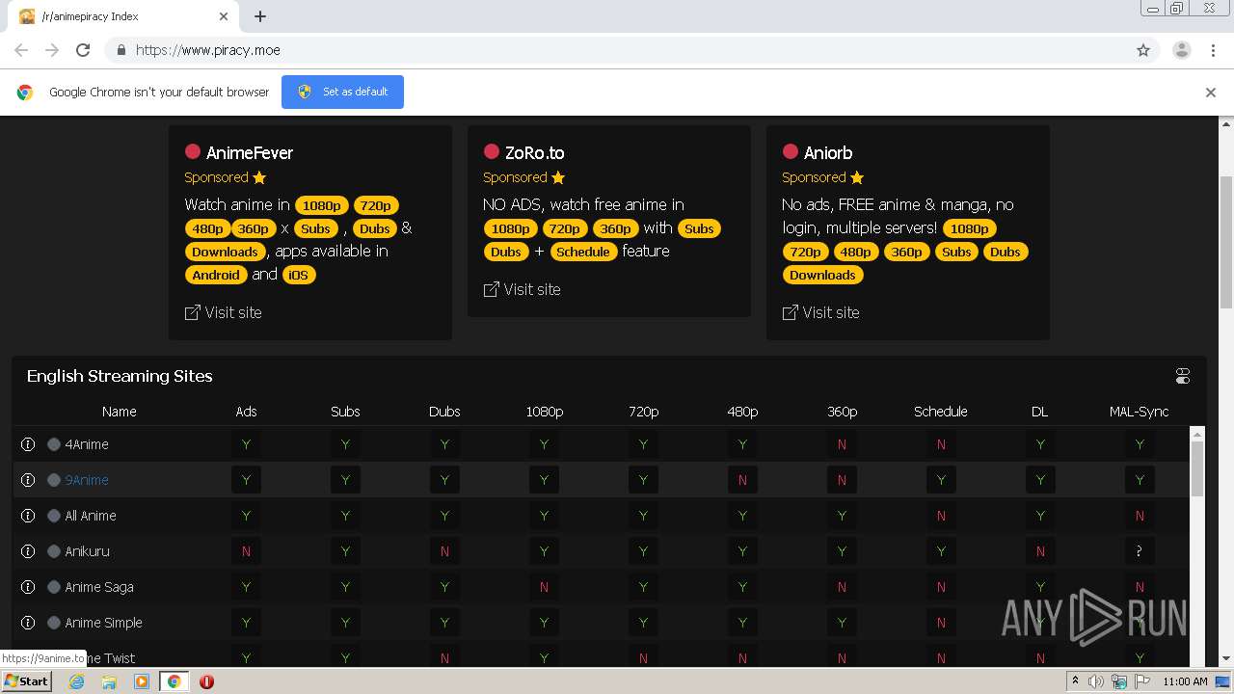Screen dimensions: 1234x694
Task: Visit the AnimeFever site link
Action: (x=223, y=312)
